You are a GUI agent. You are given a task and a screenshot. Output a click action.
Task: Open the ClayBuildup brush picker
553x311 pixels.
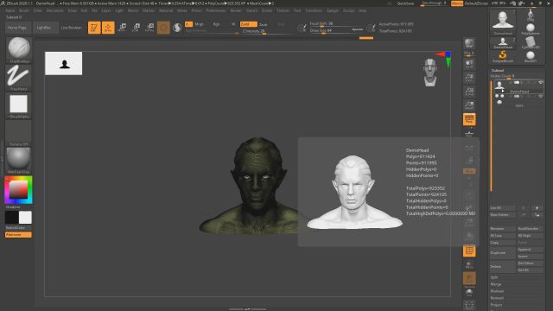point(19,50)
